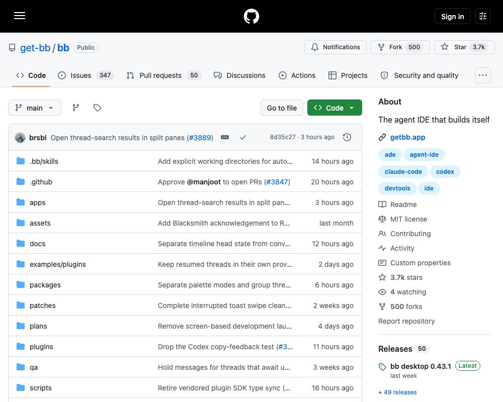
Task: Open the MIT license link
Action: click(403, 219)
